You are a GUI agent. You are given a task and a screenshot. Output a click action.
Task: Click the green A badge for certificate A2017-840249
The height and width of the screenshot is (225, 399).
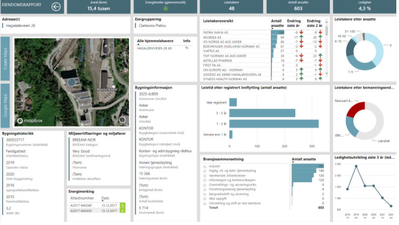[x=123, y=205]
